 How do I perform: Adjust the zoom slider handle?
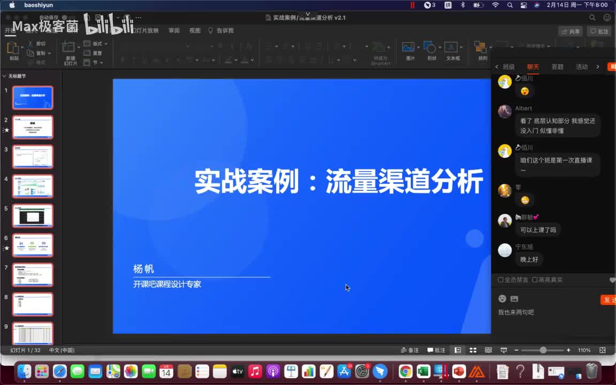click(543, 350)
